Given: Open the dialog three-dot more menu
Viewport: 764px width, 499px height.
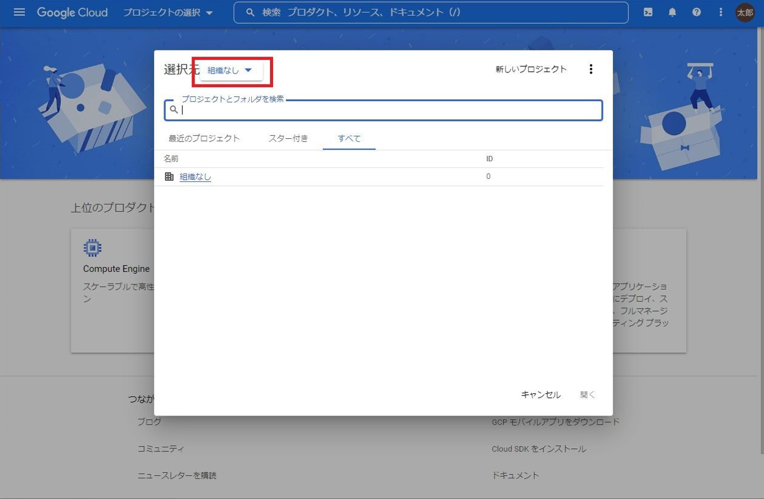Looking at the screenshot, I should click(x=591, y=69).
